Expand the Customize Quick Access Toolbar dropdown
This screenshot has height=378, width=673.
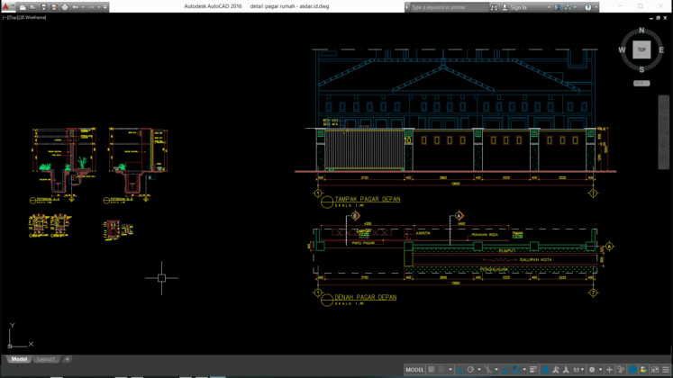point(105,7)
